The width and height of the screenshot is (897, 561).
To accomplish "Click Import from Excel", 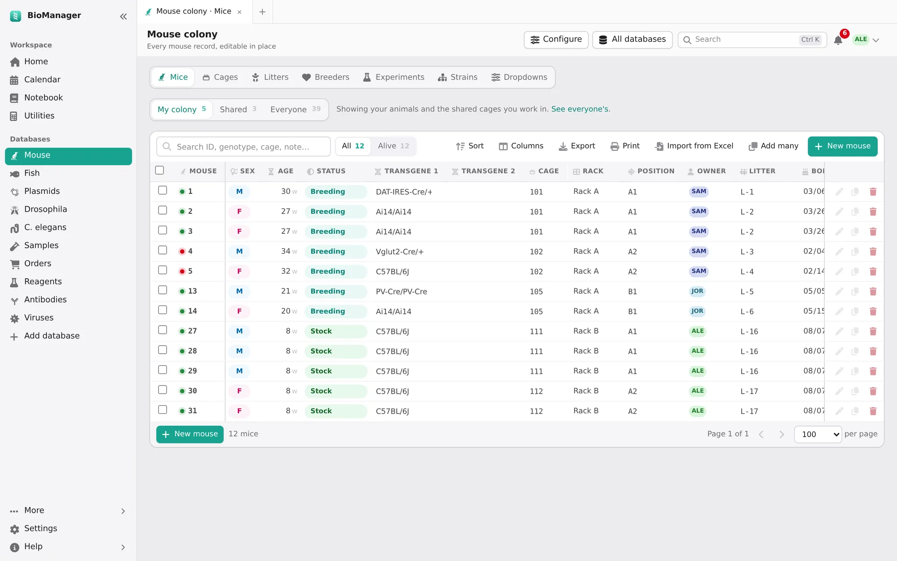I will pyautogui.click(x=694, y=146).
